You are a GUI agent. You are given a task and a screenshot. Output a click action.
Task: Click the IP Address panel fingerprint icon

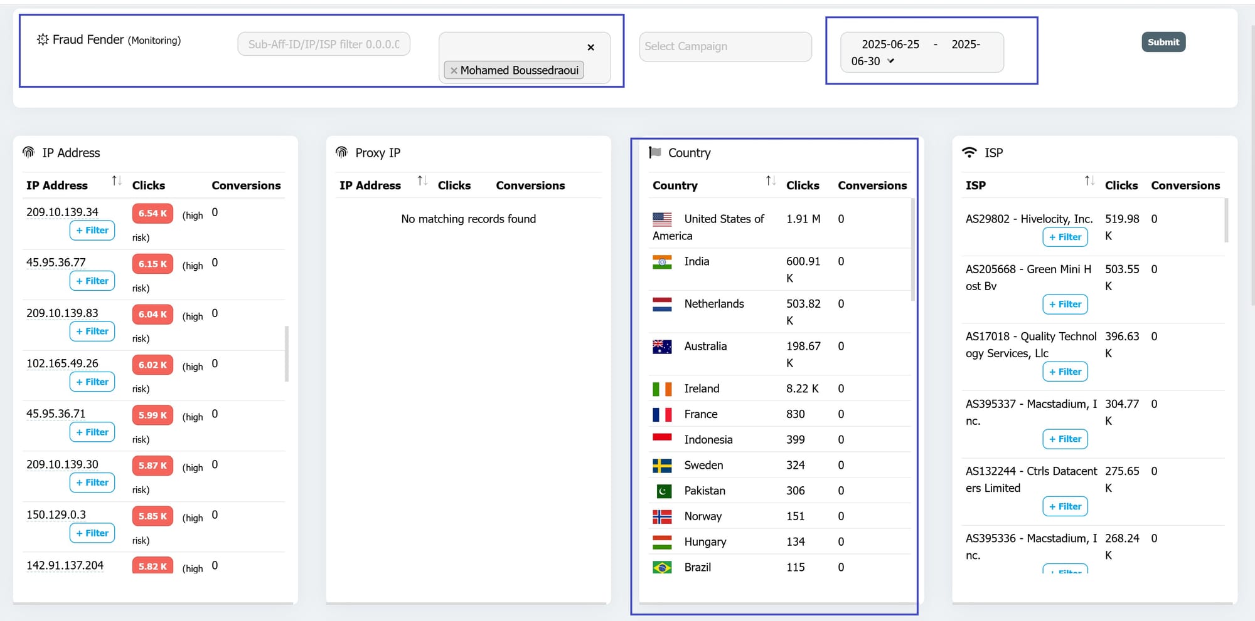(x=28, y=152)
